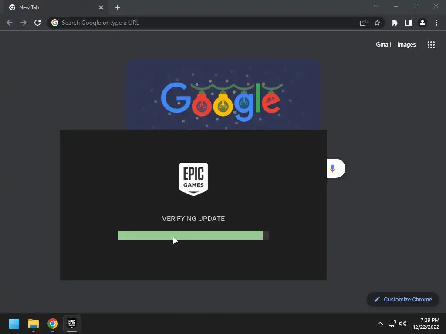This screenshot has height=334, width=446.
Task: Click the Chrome taskbar icon
Action: (x=53, y=324)
